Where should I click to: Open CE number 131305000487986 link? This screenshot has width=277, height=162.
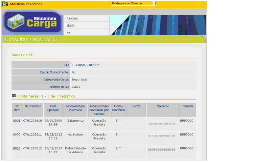pos(86,65)
